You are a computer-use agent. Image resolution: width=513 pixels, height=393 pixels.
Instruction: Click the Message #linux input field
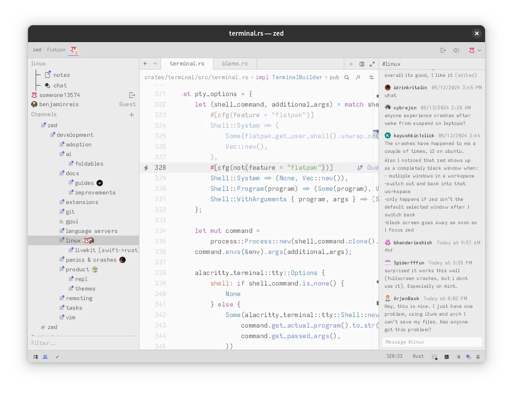click(432, 342)
